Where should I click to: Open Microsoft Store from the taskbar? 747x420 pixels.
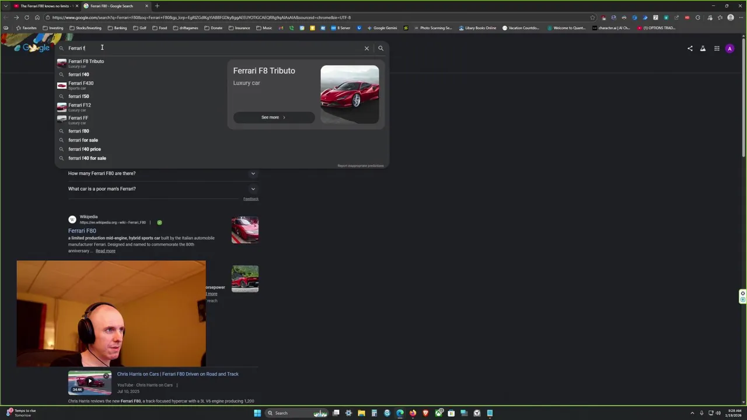pyautogui.click(x=451, y=413)
